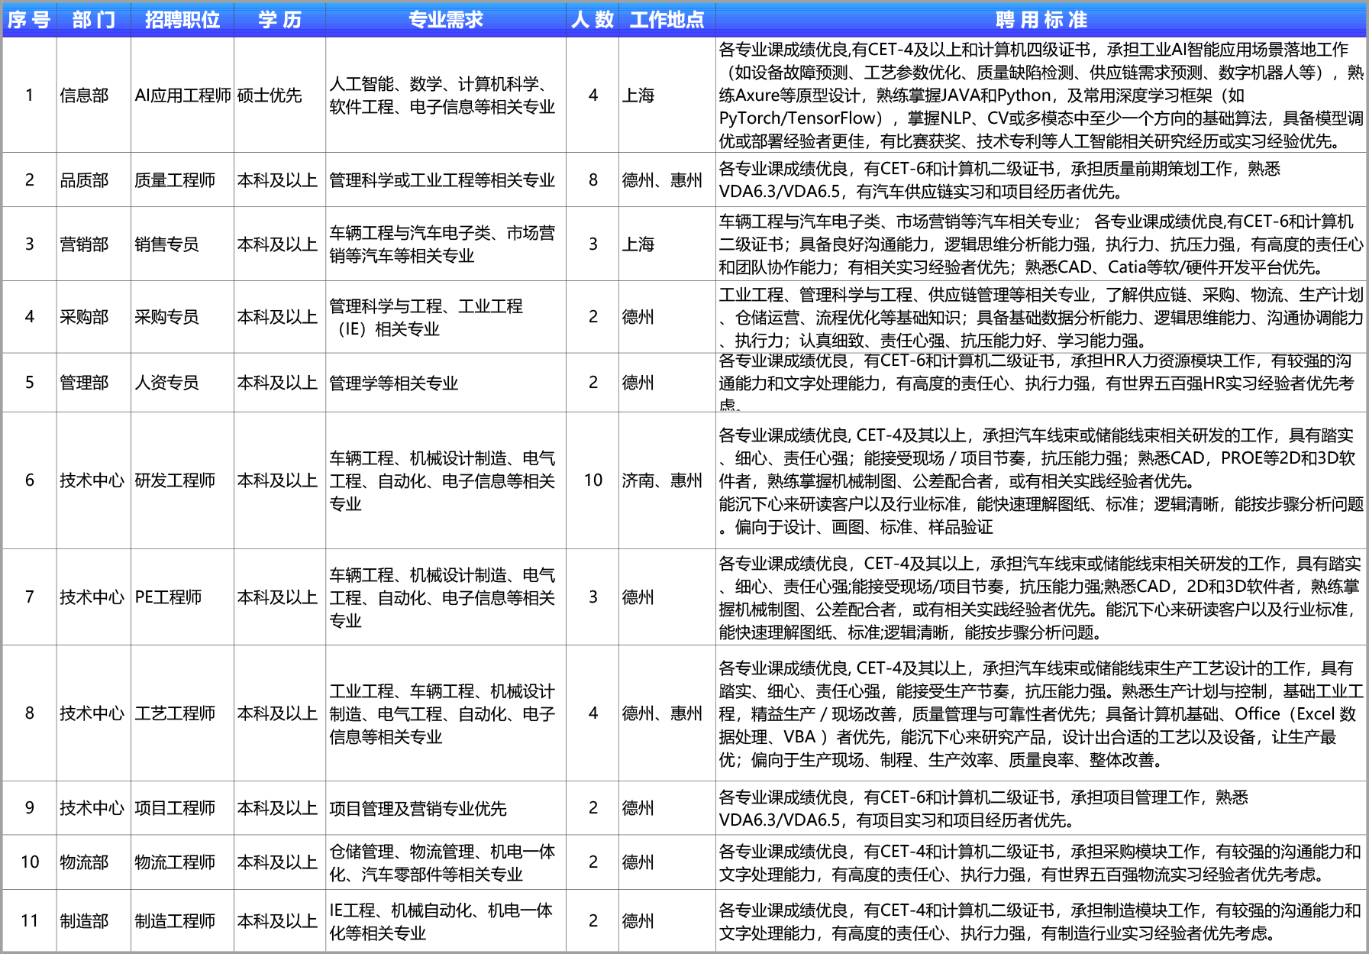Click the 专业需求 column header

446,20
